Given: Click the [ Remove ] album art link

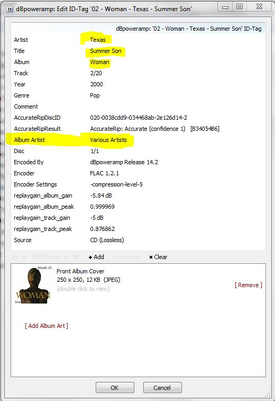Looking at the screenshot, I should pyautogui.click(x=249, y=285).
